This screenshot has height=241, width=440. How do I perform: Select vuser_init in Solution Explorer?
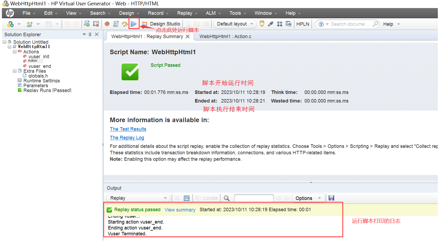click(x=39, y=56)
